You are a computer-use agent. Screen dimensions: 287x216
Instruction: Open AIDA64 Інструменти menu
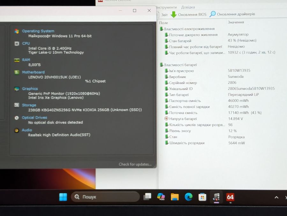pyautogui.click(x=166, y=7)
